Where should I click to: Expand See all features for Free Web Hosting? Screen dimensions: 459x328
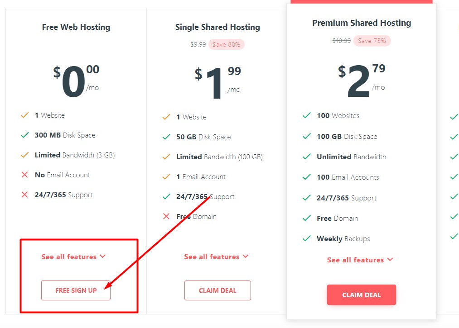pos(73,257)
